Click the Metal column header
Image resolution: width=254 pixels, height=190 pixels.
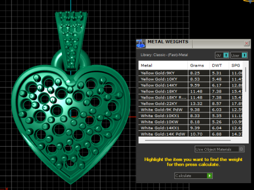coord(163,65)
